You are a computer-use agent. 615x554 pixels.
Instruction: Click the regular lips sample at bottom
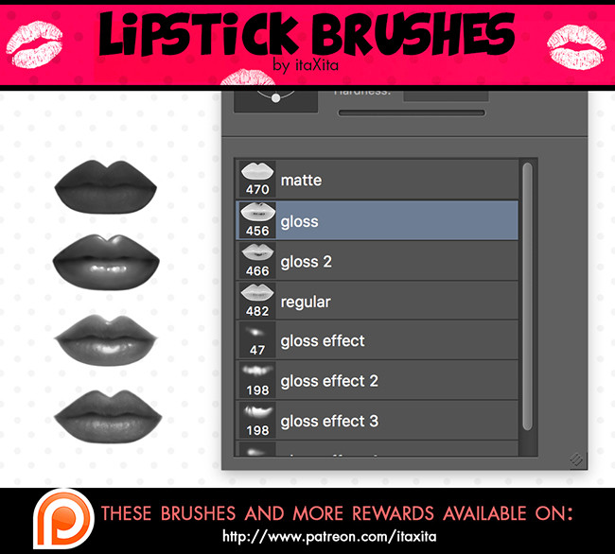pos(108,417)
